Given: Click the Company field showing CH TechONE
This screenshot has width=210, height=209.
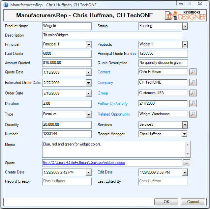Looking at the screenshot, I should tap(163, 82).
